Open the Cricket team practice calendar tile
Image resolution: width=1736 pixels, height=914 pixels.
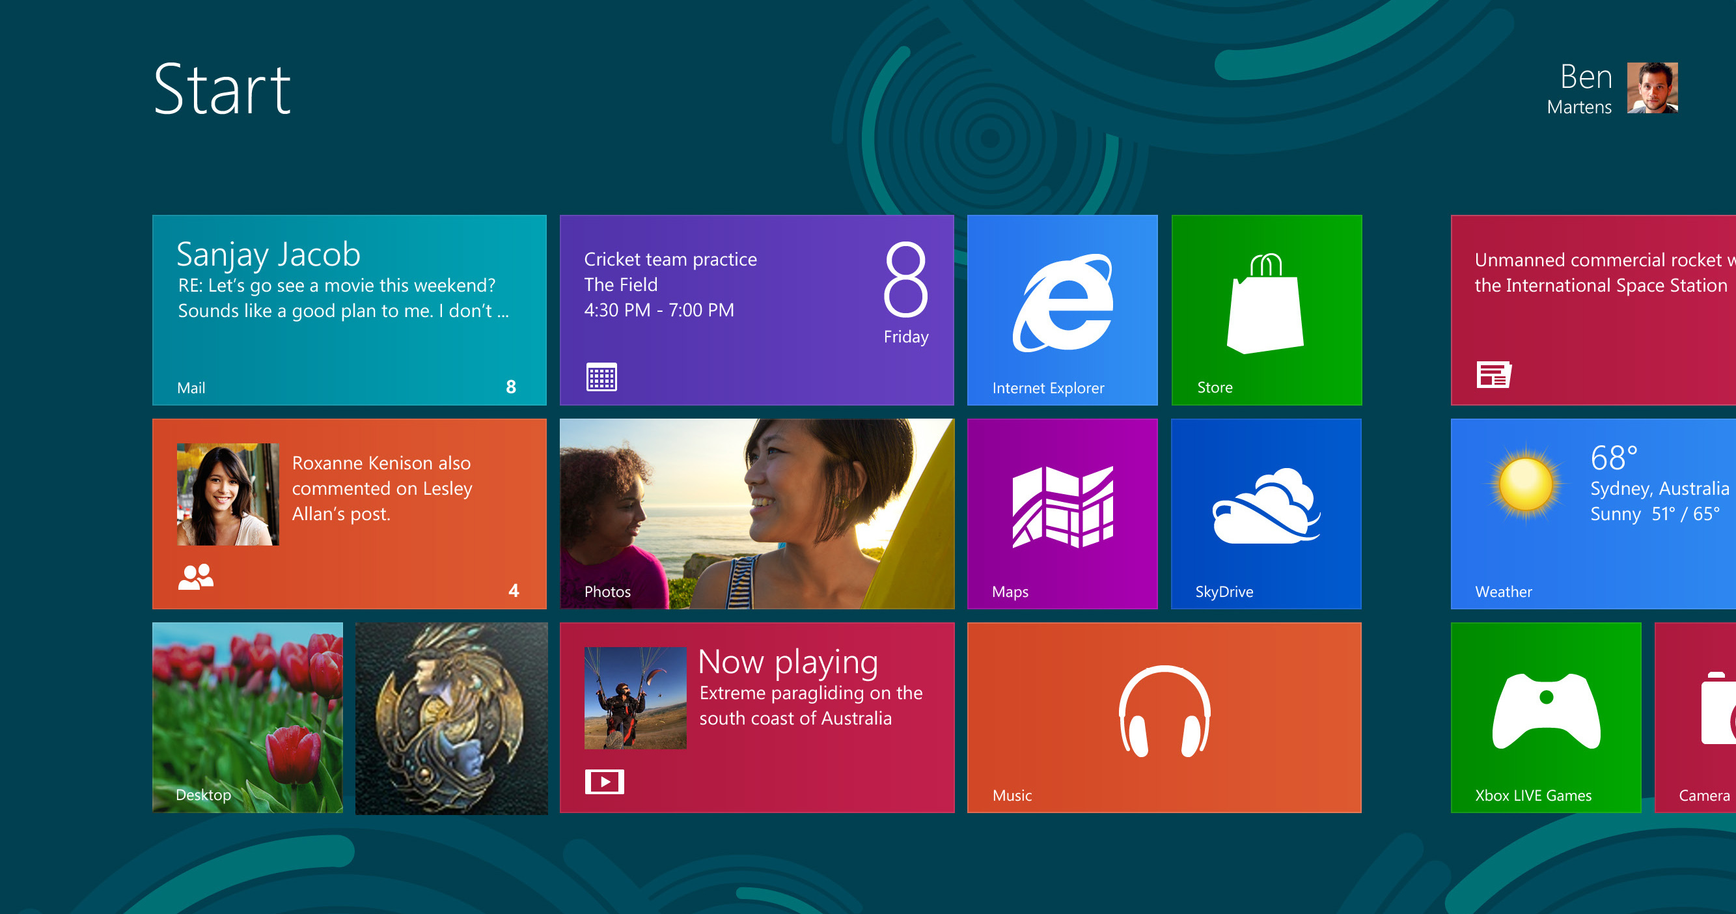point(757,310)
